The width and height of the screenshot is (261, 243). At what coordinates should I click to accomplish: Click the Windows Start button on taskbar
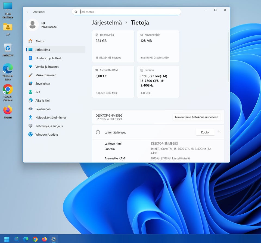pyautogui.click(x=7, y=239)
